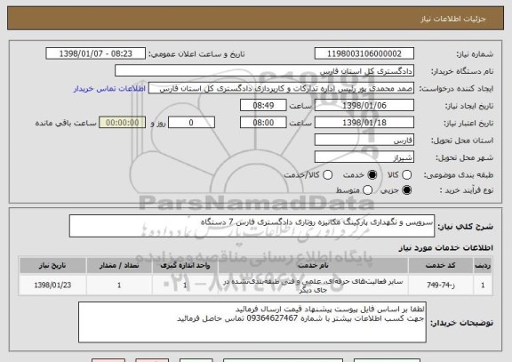The image size is (512, 362).
Task: Click the buyer organization name field
Action: click(265, 71)
